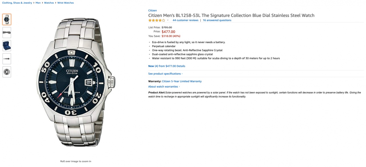Expand See product specifications
Viewport: 366px width, 167px height.
pos(165,74)
